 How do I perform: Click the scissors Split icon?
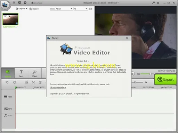(x=33, y=82)
